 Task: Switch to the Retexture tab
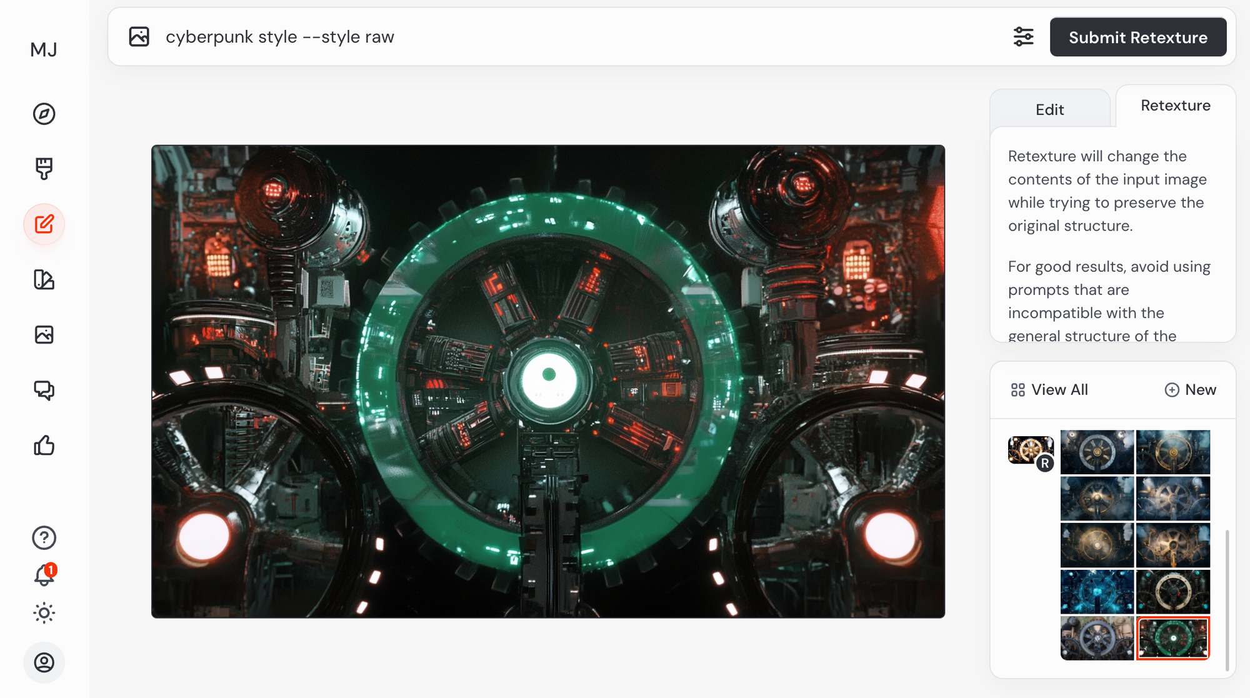point(1175,106)
